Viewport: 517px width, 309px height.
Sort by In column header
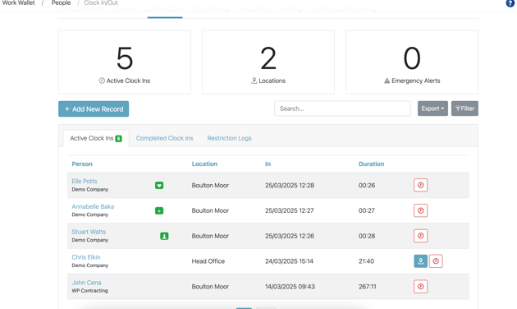[268, 164]
